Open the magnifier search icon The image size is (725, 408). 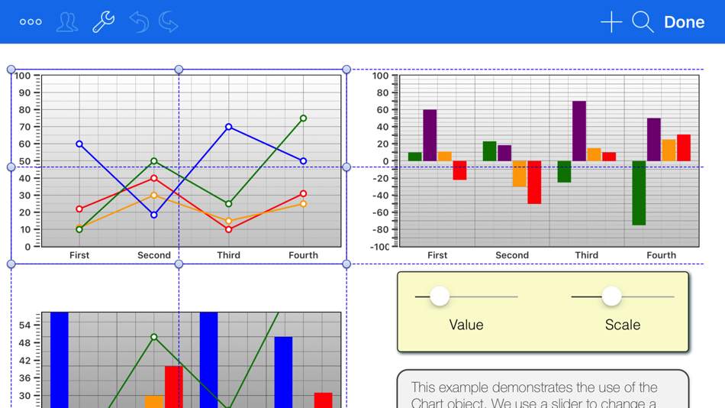[x=643, y=21]
